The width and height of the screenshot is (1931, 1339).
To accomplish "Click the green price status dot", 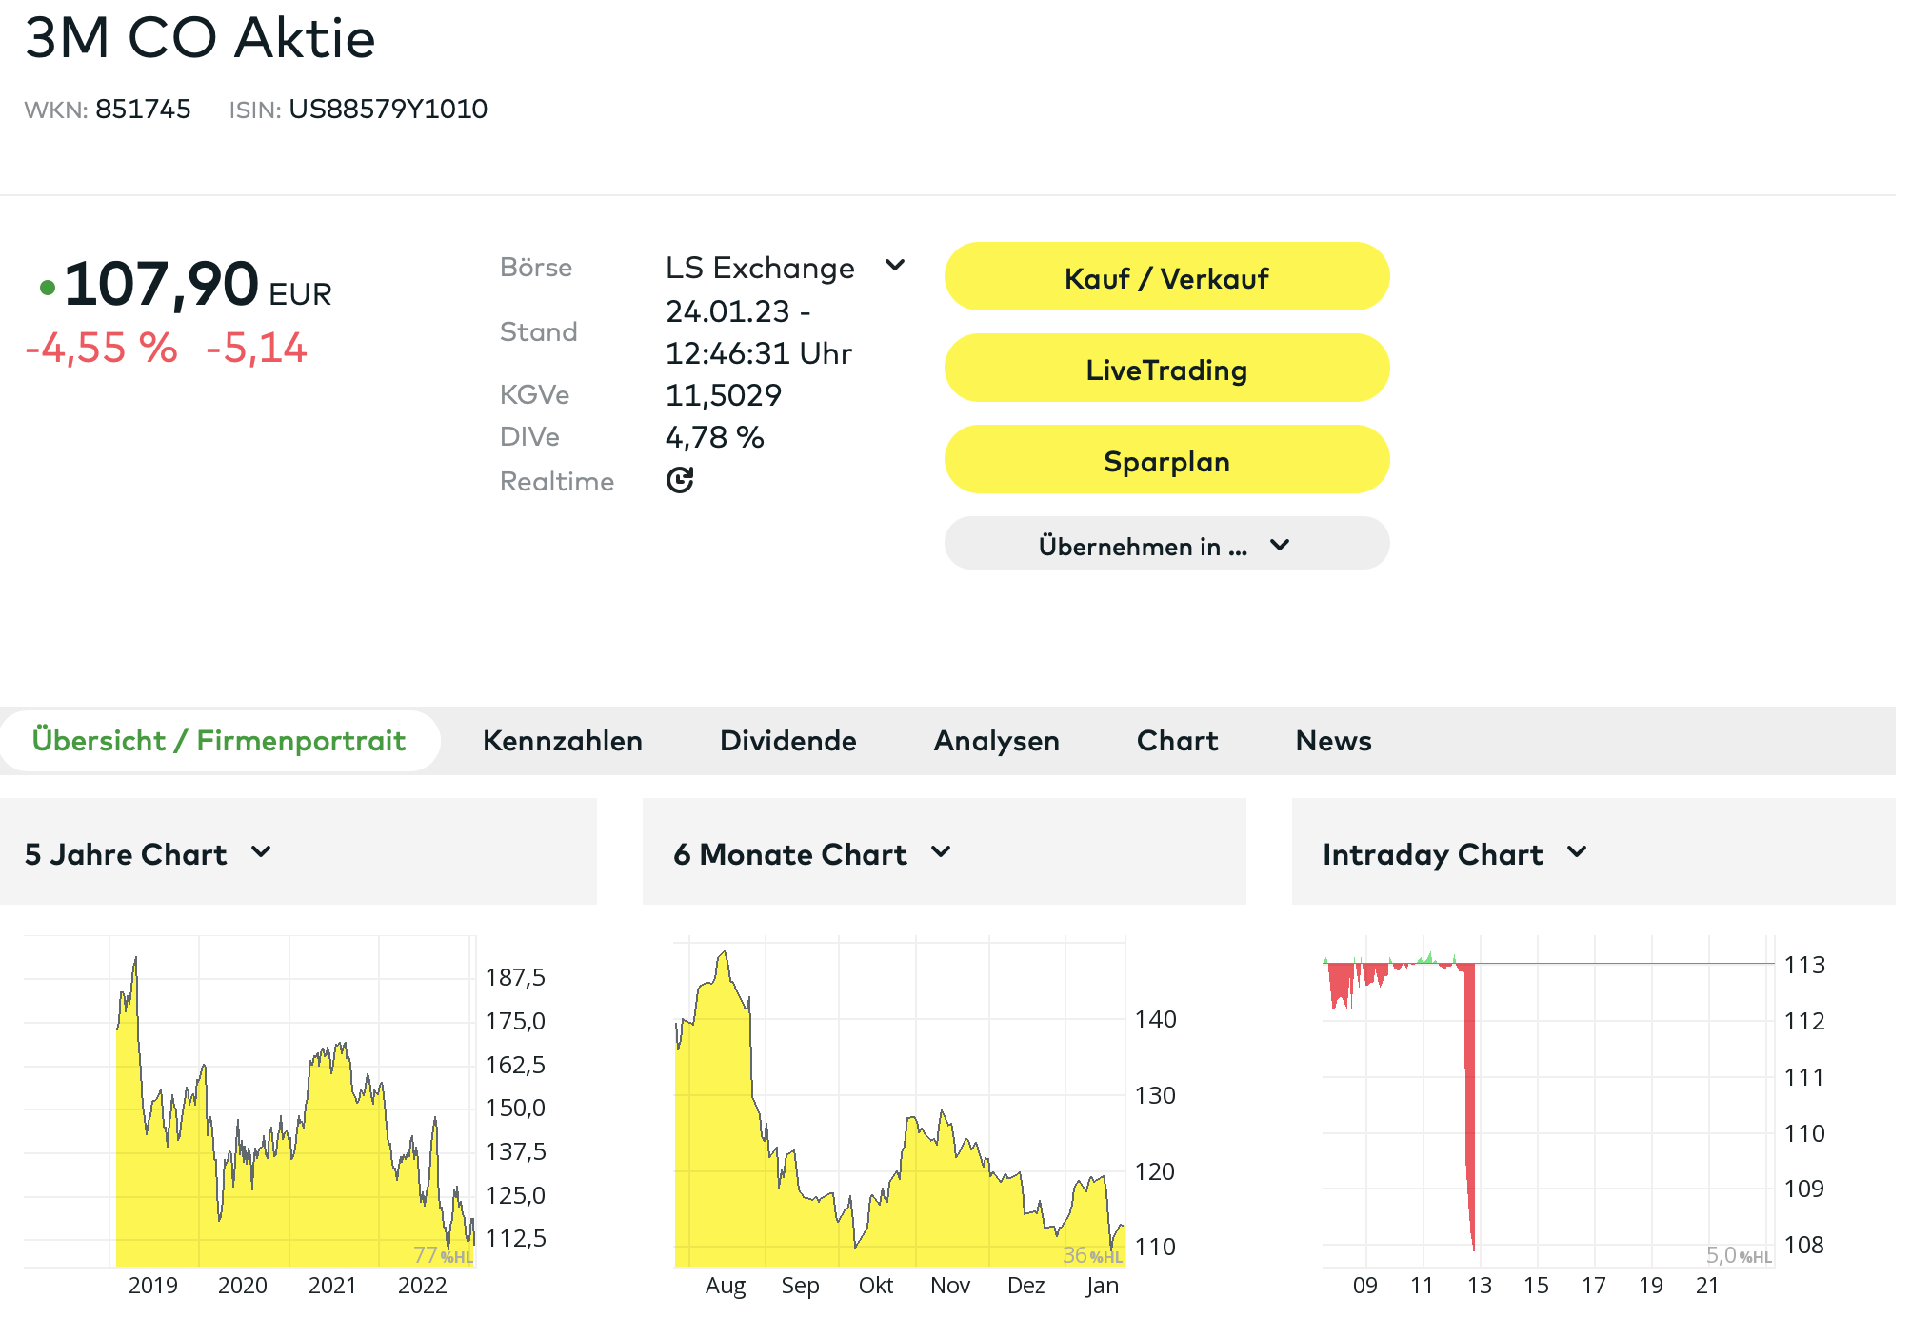I will pyautogui.click(x=47, y=287).
